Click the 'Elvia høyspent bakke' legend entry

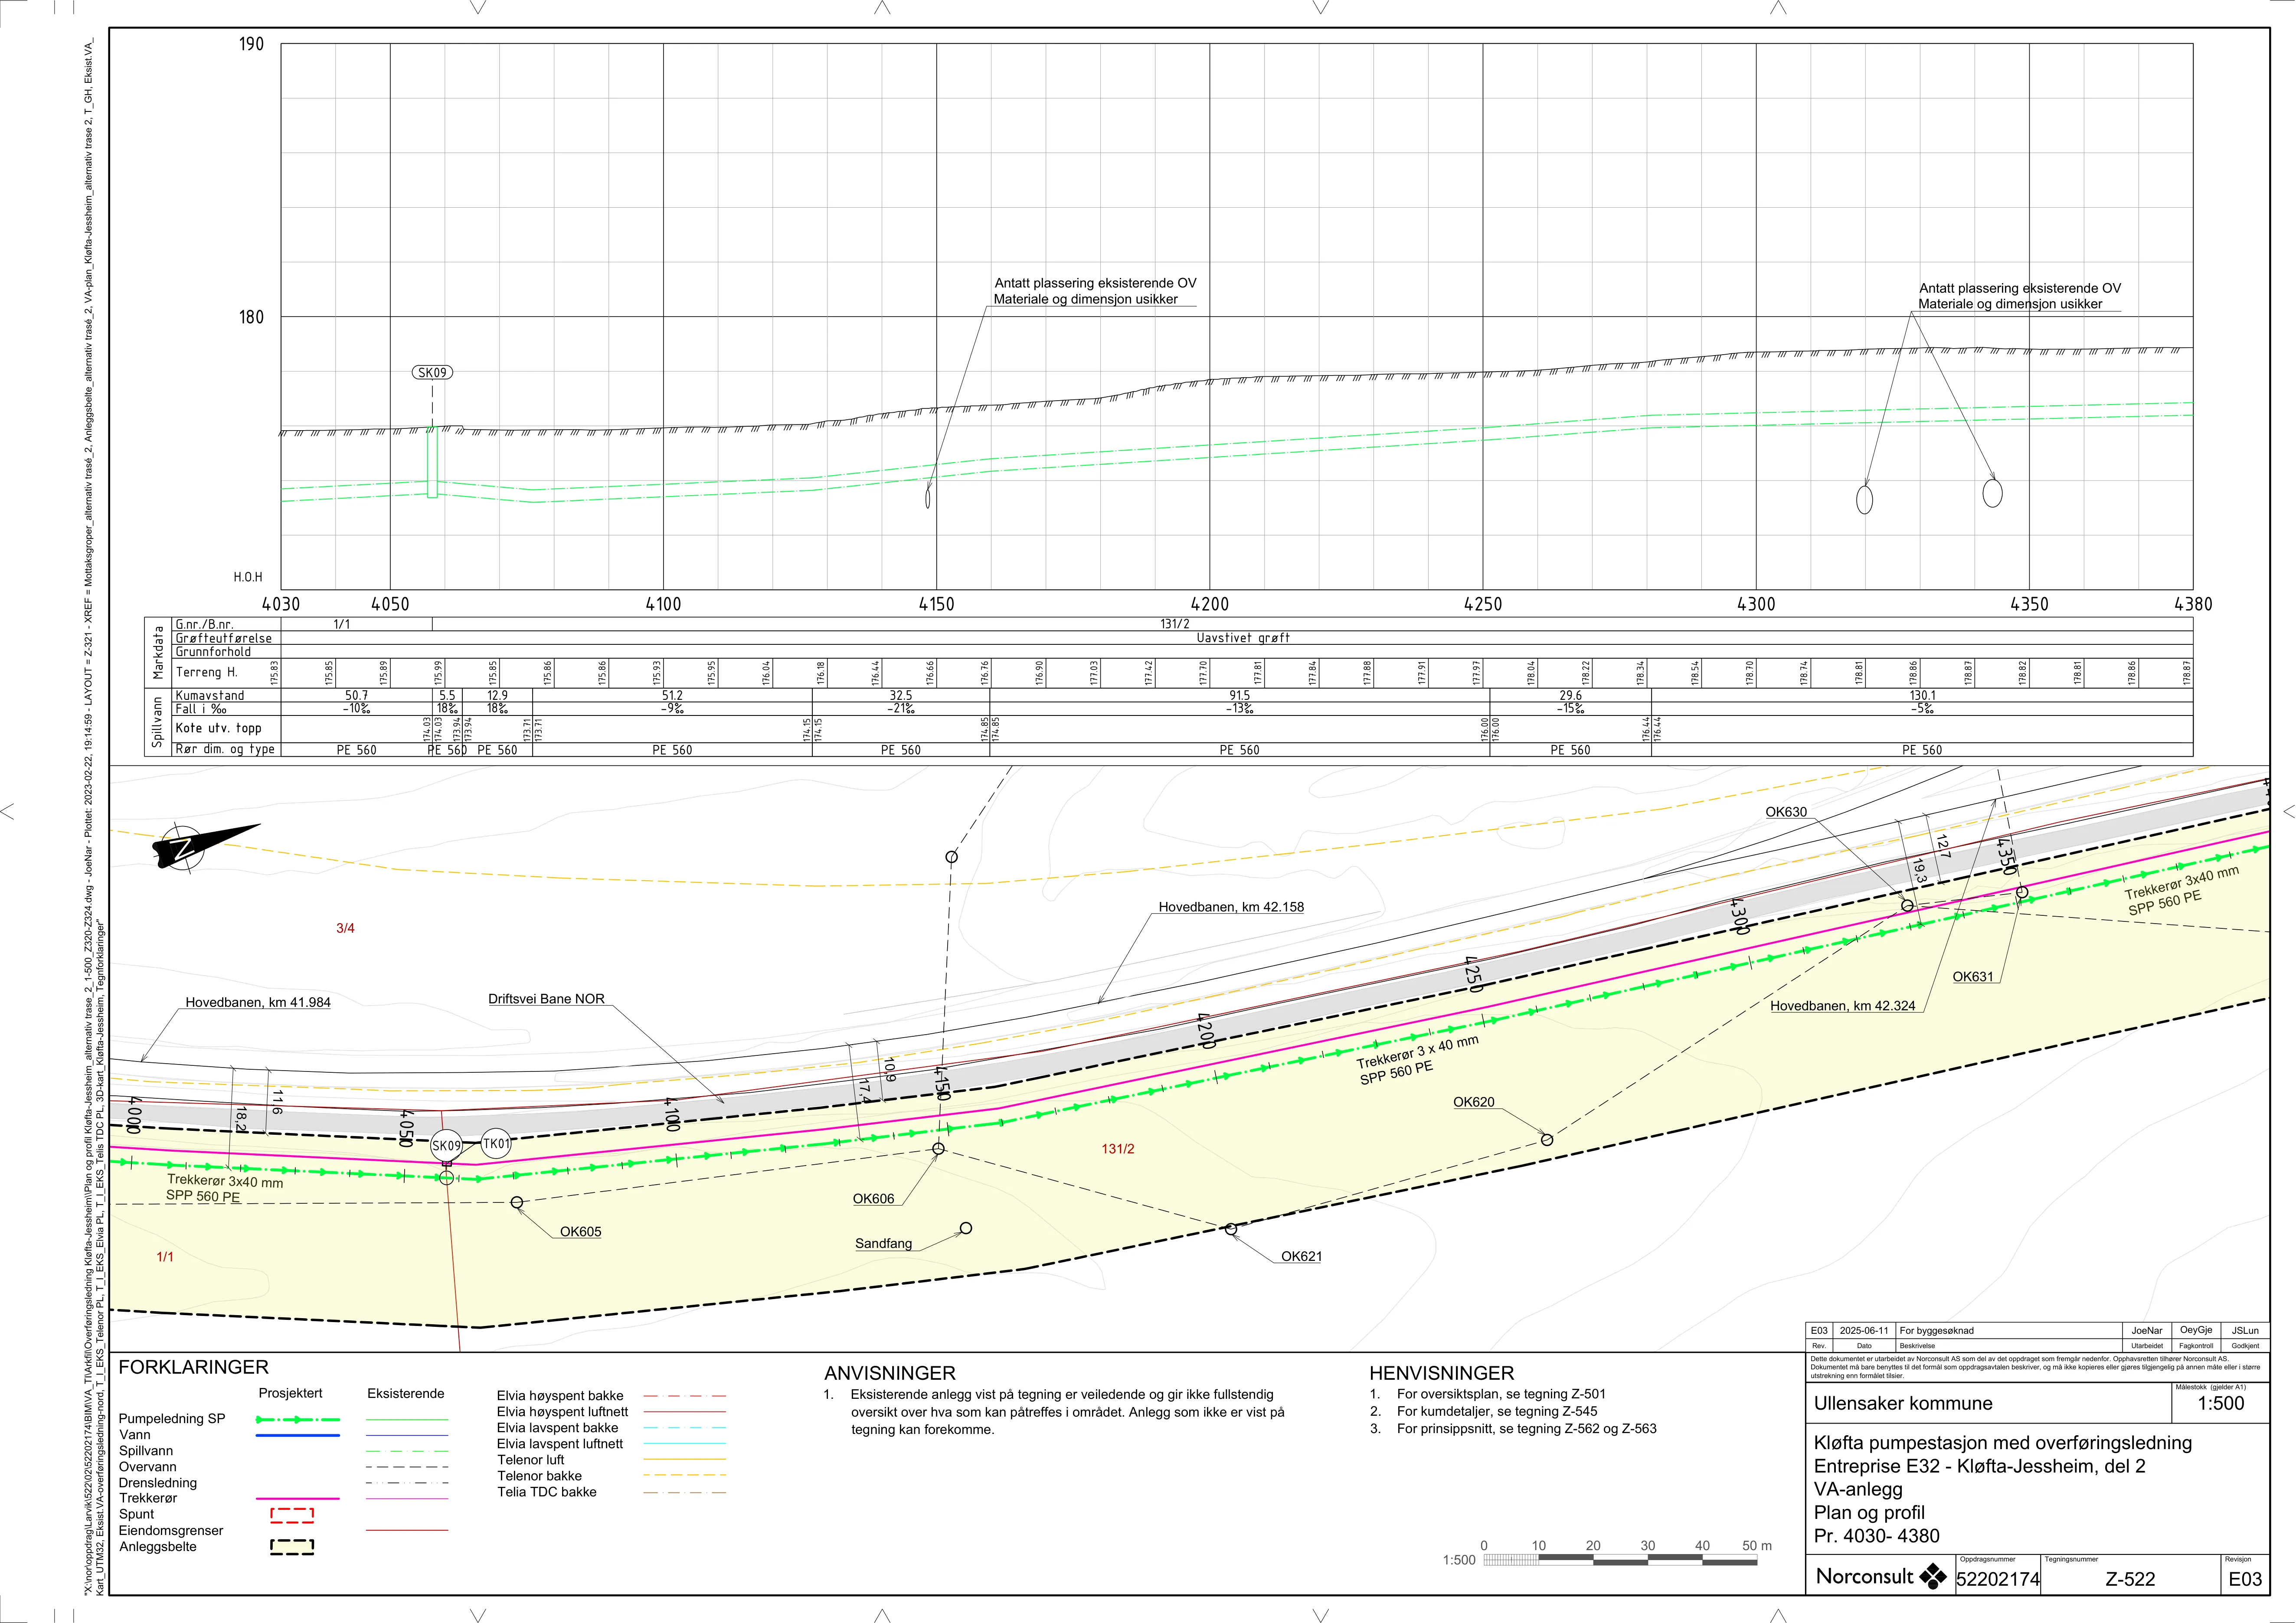[x=560, y=1396]
